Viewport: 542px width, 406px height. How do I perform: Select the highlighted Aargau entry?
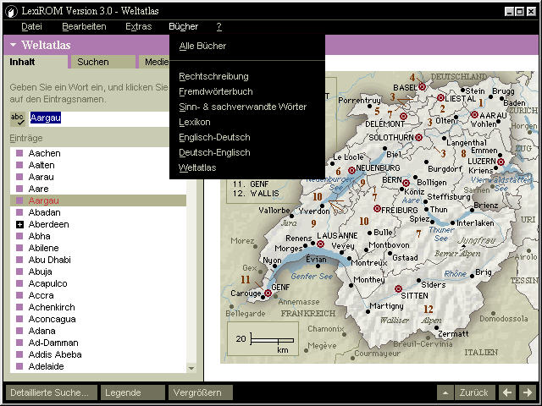click(x=98, y=200)
